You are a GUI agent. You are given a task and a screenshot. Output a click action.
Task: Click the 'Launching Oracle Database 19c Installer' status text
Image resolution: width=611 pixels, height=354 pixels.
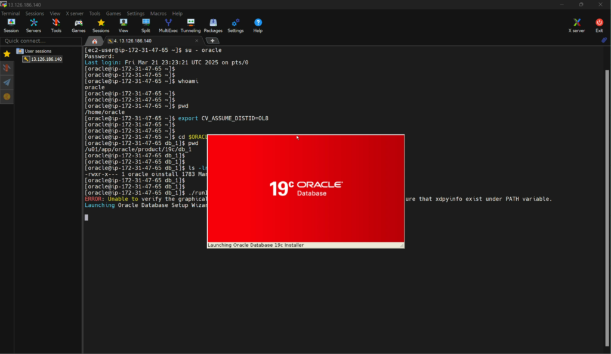(x=255, y=245)
